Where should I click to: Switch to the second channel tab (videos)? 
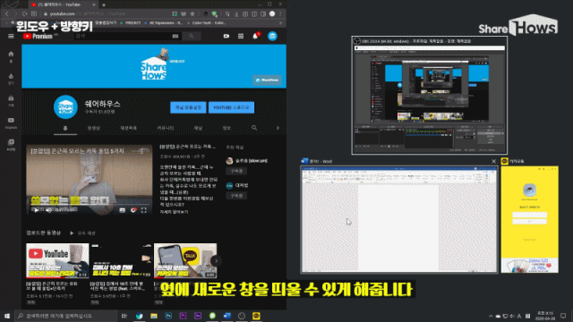[94, 128]
